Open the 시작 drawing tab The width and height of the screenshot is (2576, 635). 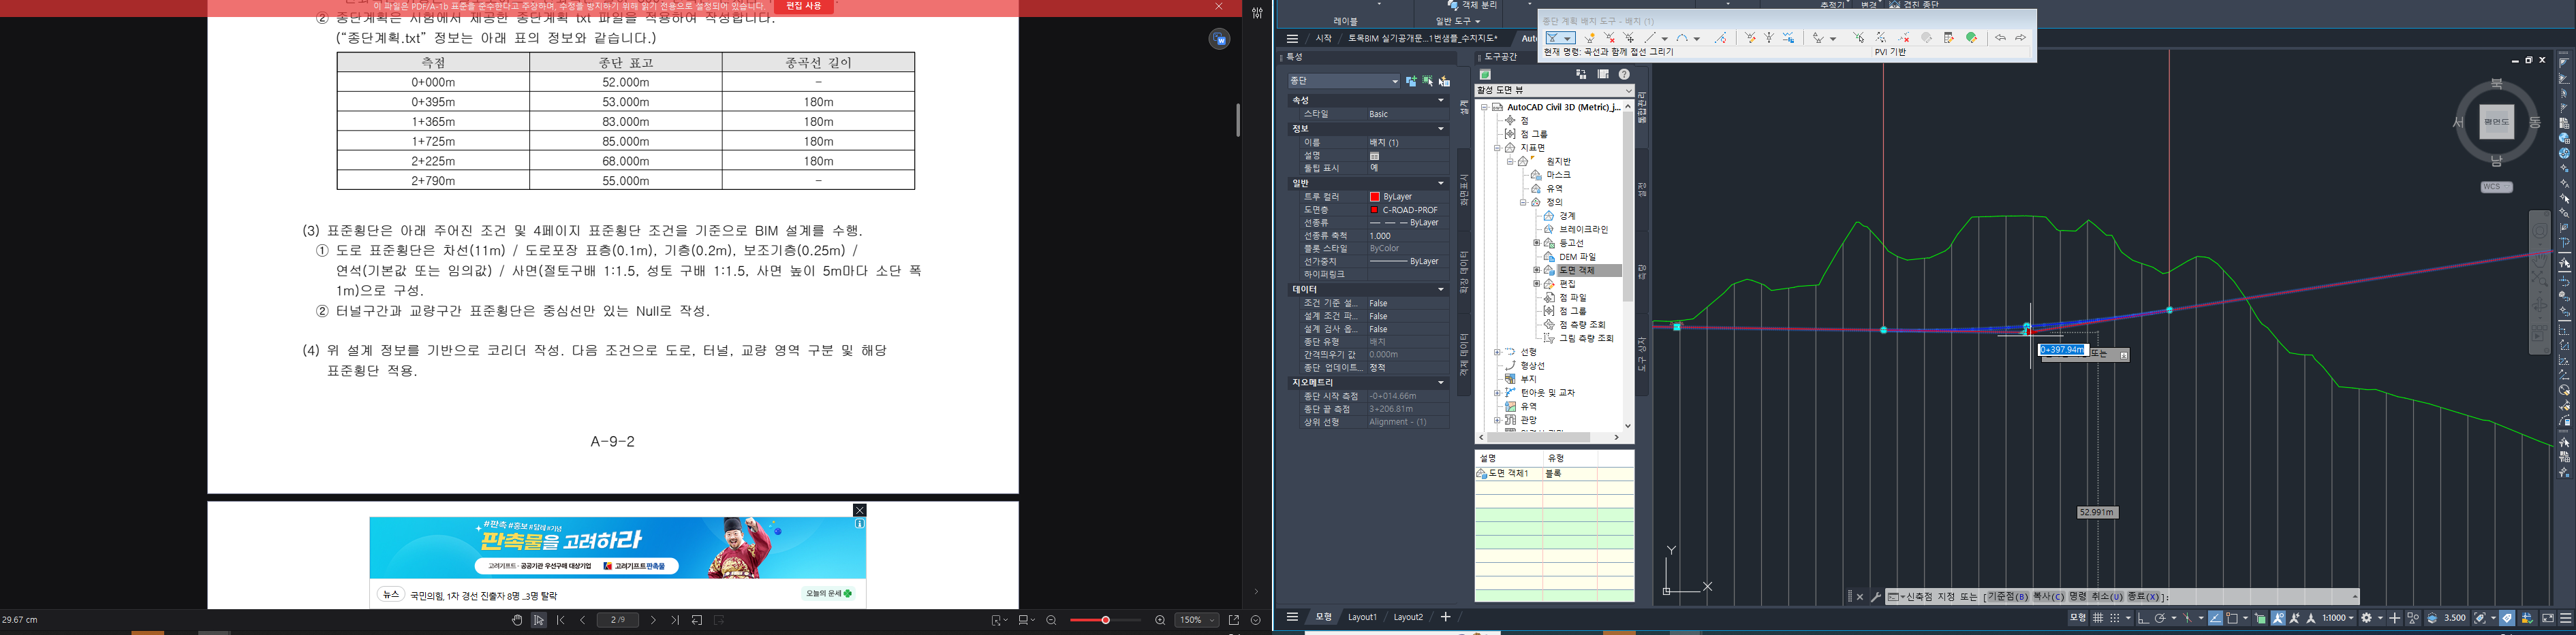[x=1323, y=38]
